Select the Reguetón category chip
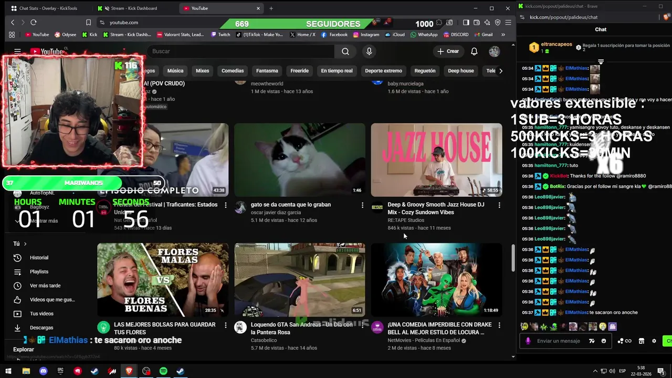672x378 pixels. click(x=425, y=71)
